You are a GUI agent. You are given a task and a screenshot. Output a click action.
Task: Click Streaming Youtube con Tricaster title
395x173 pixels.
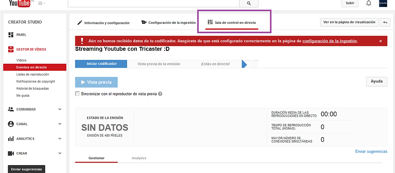(123, 49)
